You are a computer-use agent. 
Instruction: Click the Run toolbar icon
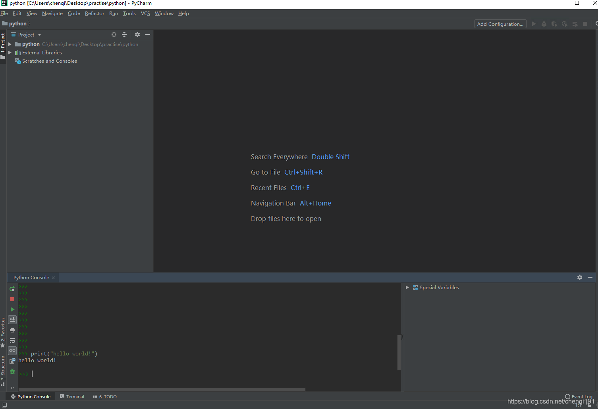coord(534,24)
